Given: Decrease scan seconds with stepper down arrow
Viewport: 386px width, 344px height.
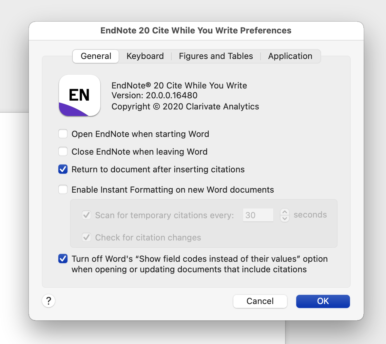Looking at the screenshot, I should [x=285, y=219].
